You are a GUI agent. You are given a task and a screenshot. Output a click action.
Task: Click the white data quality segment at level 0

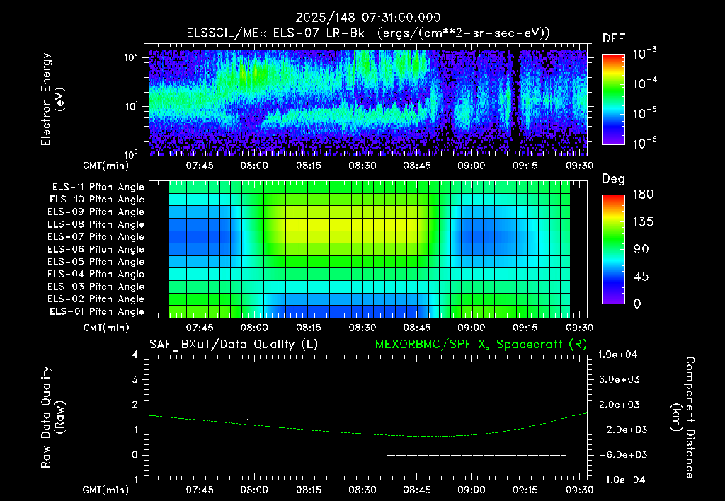click(476, 455)
